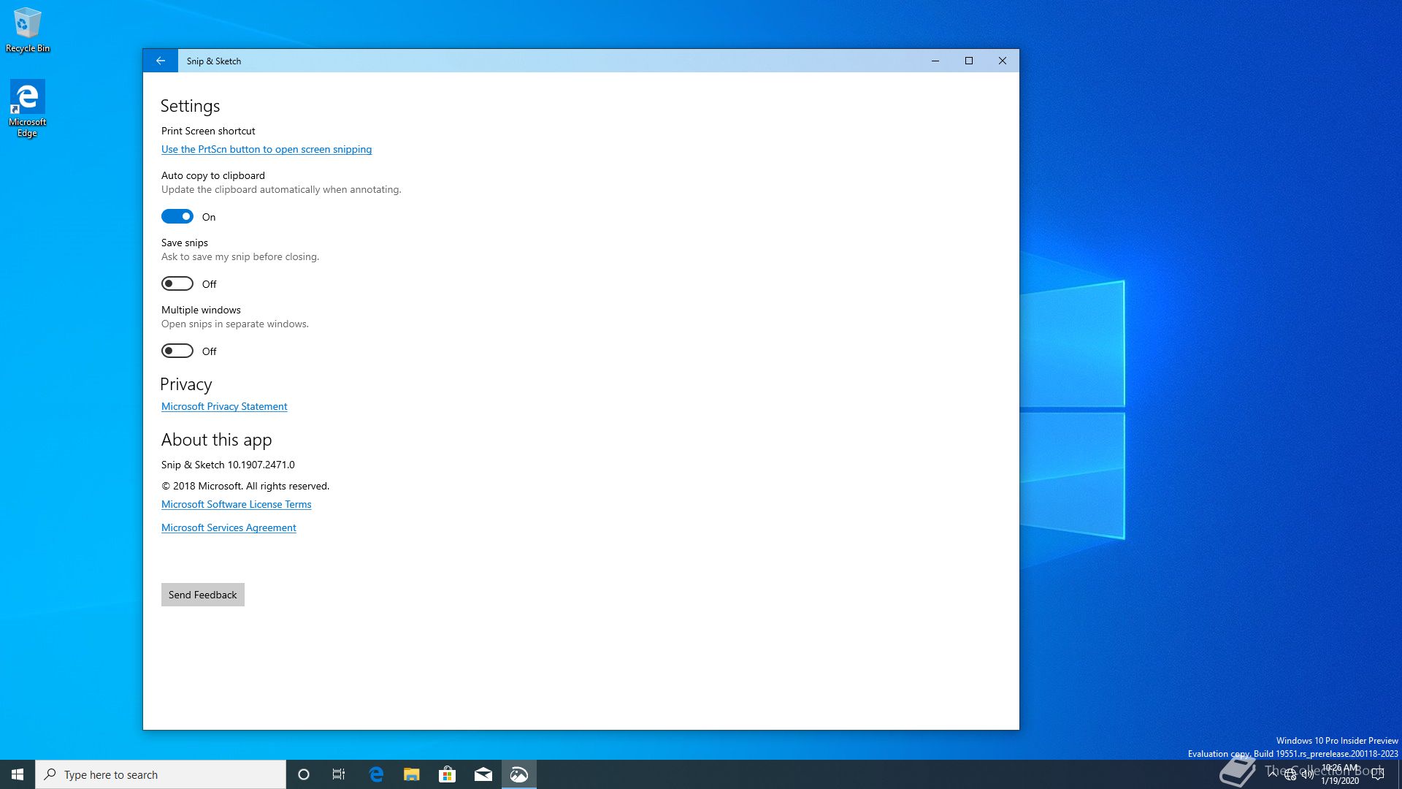Launch Edge from the taskbar
The width and height of the screenshot is (1402, 789).
click(x=376, y=774)
